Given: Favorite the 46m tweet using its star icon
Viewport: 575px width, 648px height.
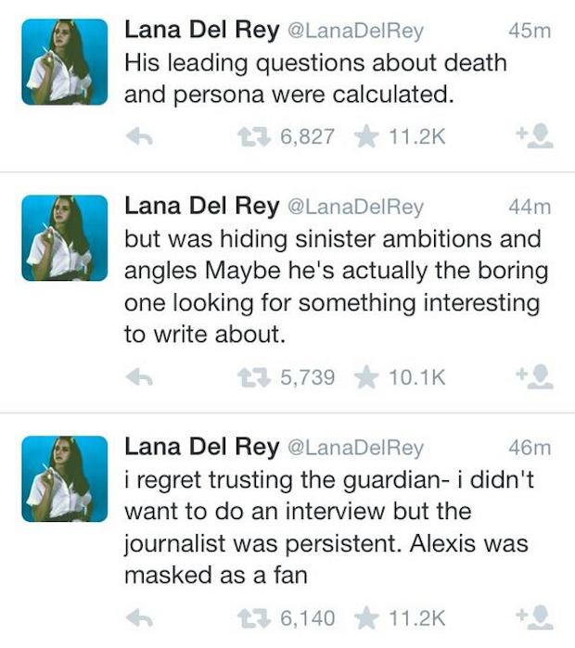Looking at the screenshot, I should click(366, 618).
